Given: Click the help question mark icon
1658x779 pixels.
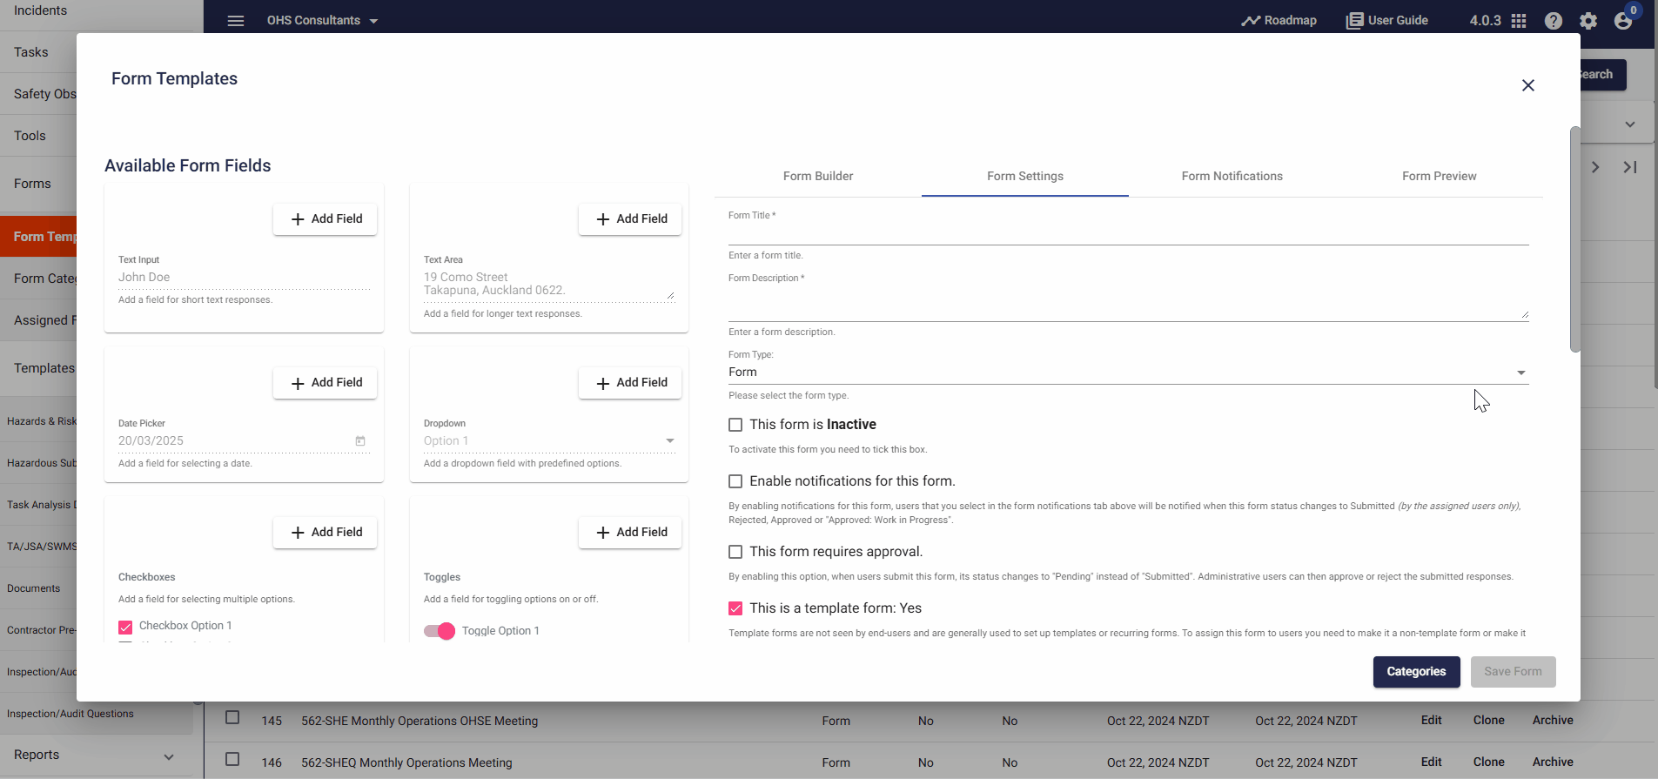Looking at the screenshot, I should [x=1554, y=21].
